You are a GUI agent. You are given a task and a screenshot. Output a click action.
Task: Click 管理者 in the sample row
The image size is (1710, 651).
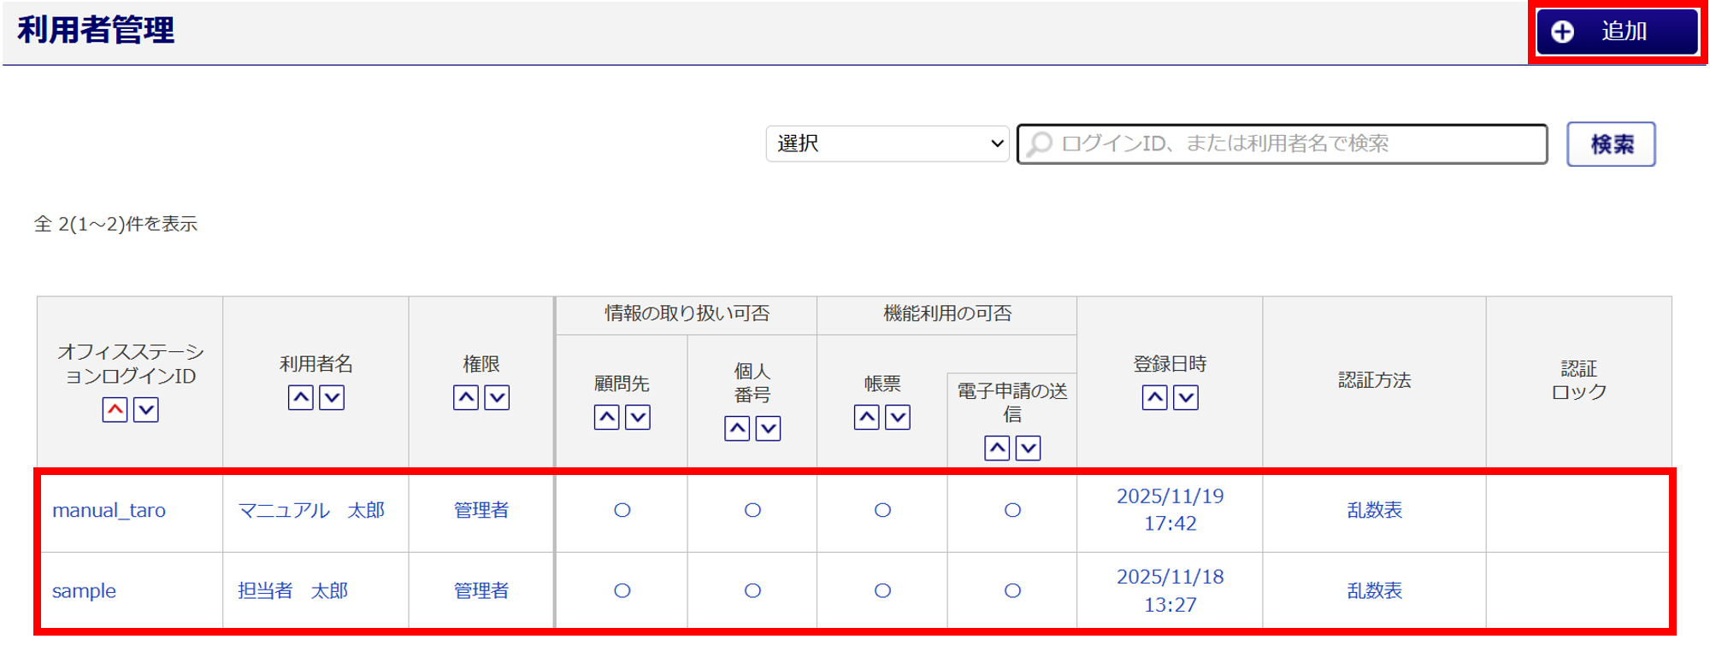[481, 590]
